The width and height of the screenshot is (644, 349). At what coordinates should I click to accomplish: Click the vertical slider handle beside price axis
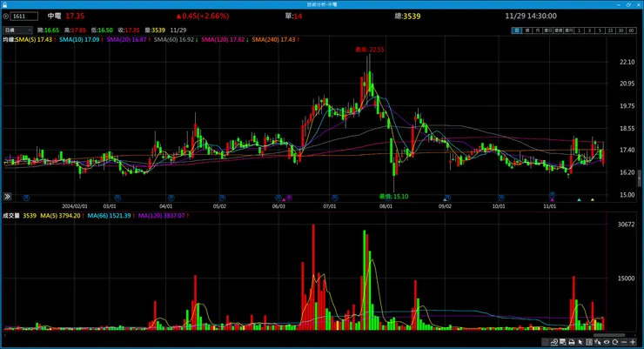639,178
